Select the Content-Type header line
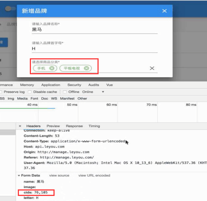Viewport: 207px width, 201px height. (x=74, y=141)
